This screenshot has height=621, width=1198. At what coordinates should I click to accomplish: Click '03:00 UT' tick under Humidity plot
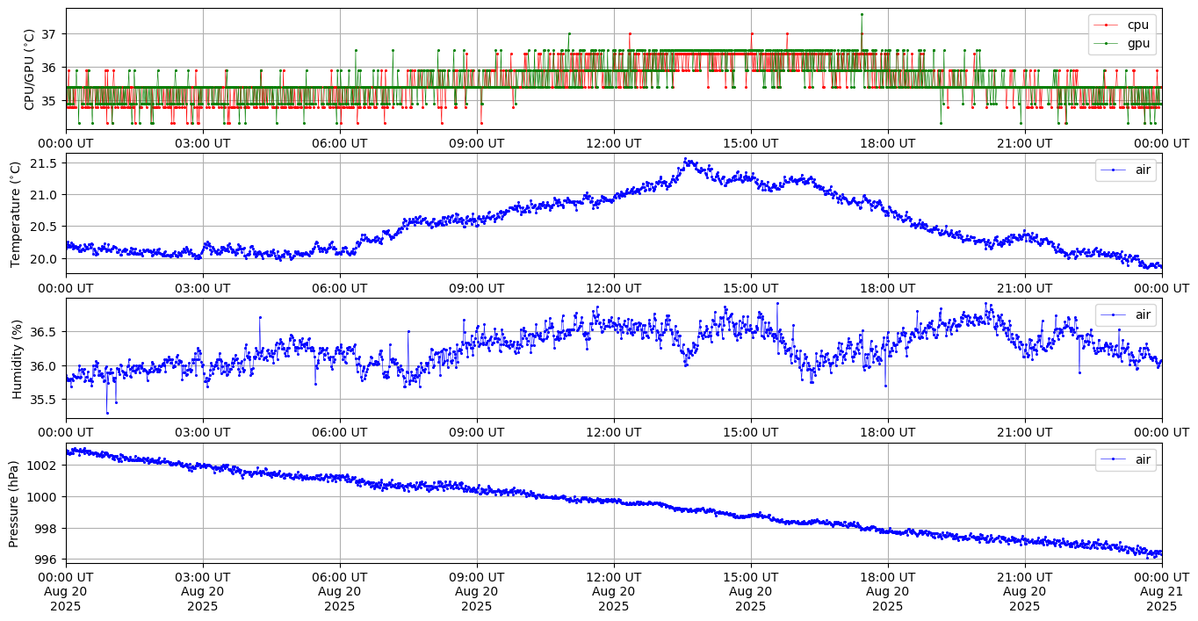point(203,433)
